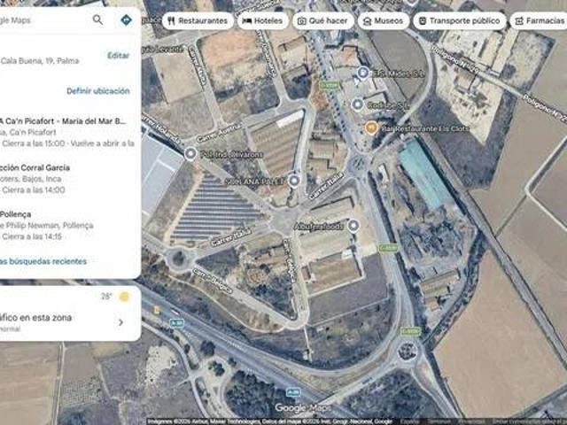Click the más búsquedas recientes link

[x=43, y=261]
